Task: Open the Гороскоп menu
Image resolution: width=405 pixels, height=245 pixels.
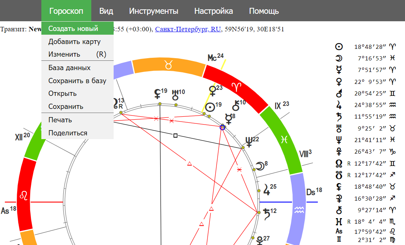Action: (x=66, y=11)
